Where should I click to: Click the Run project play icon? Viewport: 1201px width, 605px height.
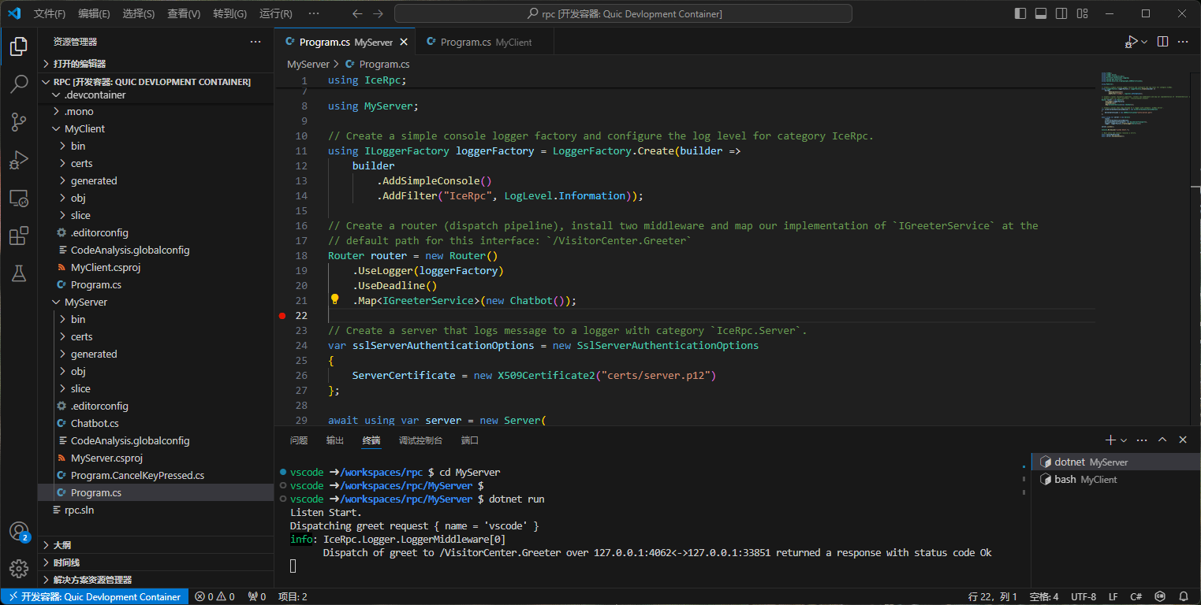[x=1132, y=42]
